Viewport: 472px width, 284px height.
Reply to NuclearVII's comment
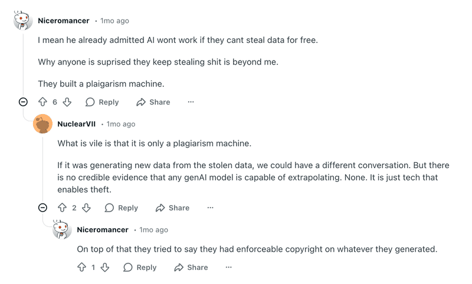coord(122,208)
